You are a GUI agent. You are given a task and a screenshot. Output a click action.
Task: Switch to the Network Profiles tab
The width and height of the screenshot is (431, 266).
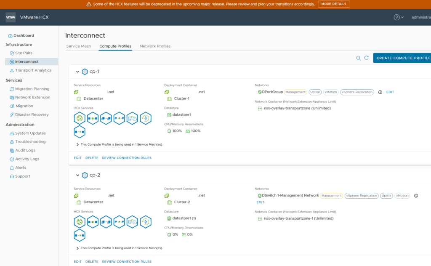(155, 46)
